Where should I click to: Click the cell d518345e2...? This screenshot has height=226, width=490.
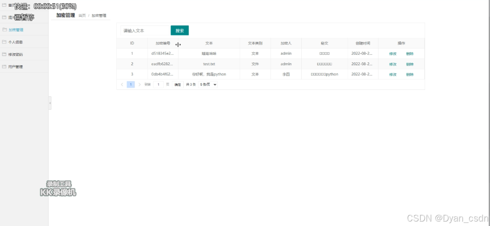point(162,53)
